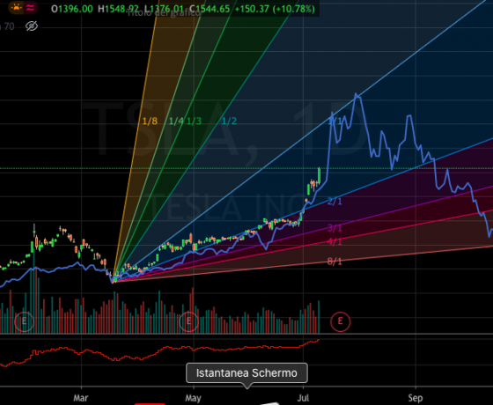Select the 1/1 Gann fan label
The width and height of the screenshot is (493, 405).
coord(335,121)
